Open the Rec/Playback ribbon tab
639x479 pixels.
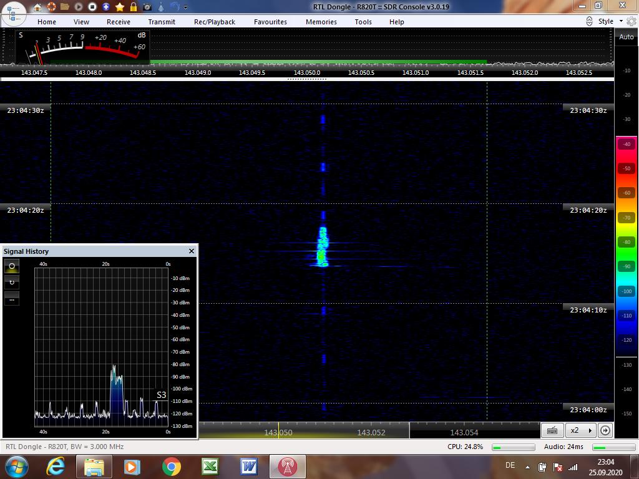click(215, 22)
